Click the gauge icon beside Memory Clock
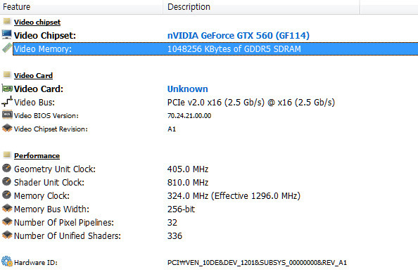 coord(6,195)
